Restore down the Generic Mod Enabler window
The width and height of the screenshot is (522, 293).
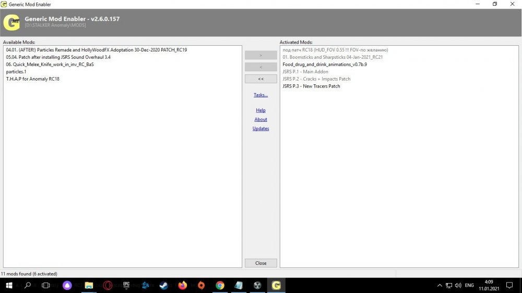495,4
